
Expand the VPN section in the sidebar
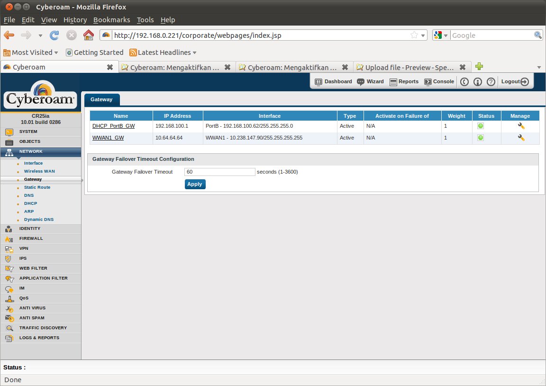coord(24,248)
